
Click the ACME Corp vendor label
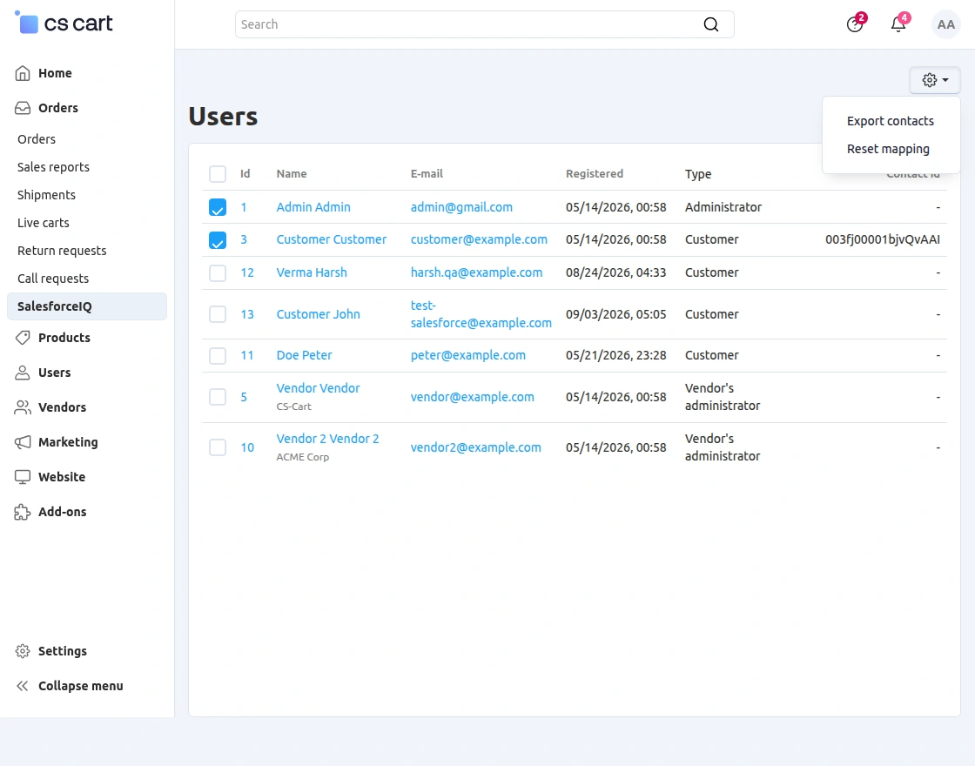(x=303, y=457)
